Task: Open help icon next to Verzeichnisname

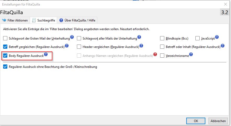Action: click(191, 54)
